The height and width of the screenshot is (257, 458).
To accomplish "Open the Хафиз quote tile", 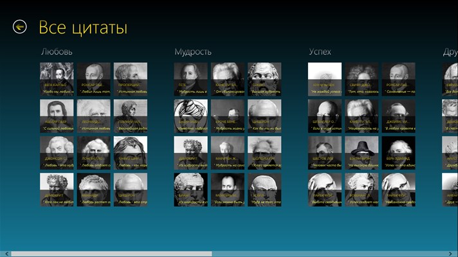I will (131, 153).
